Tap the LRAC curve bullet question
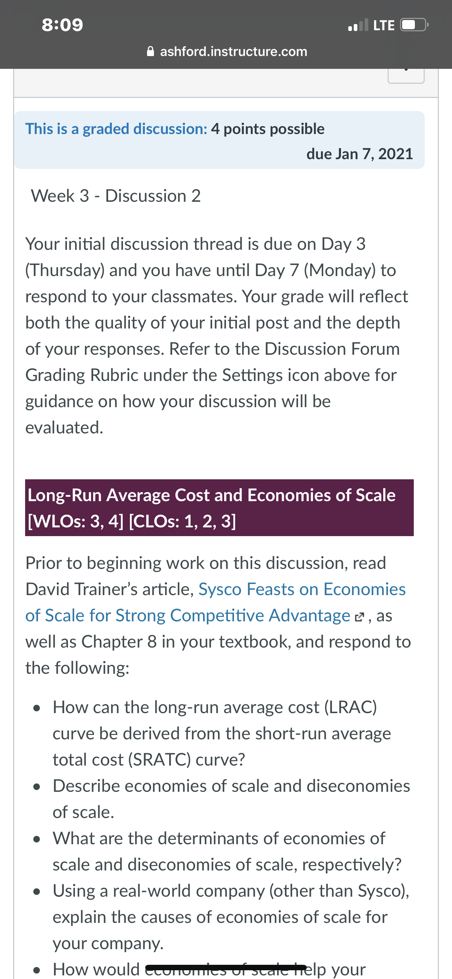452x979 pixels. 222,734
